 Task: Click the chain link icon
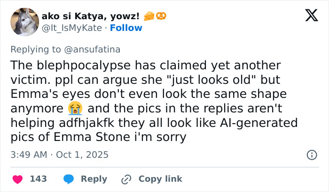(x=125, y=179)
